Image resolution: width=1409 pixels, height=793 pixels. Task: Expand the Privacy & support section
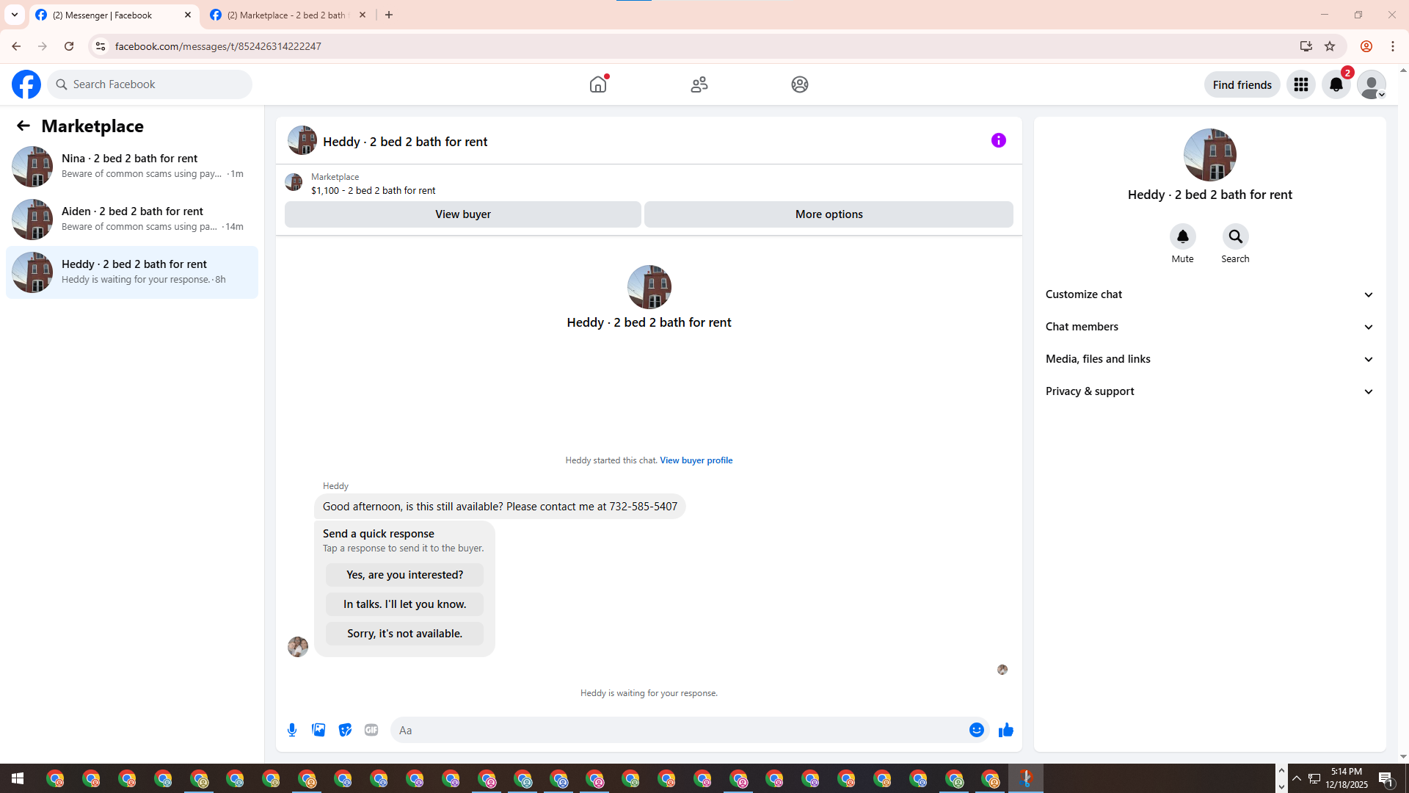point(1210,391)
